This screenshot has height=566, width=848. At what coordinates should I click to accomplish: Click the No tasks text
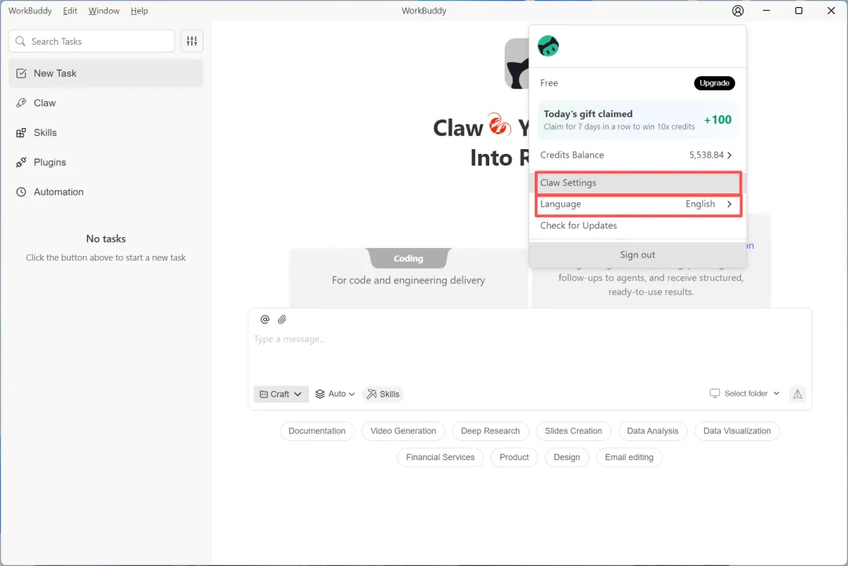point(106,239)
